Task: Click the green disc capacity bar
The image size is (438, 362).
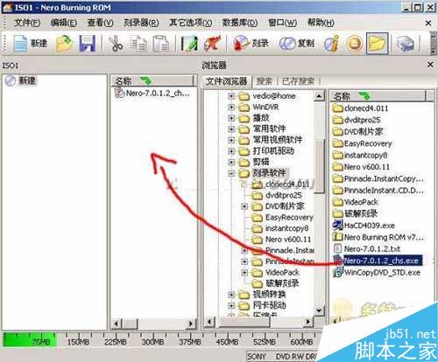Action: [29, 340]
